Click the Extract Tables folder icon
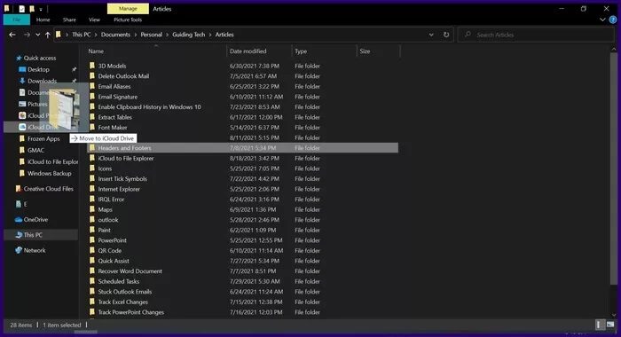This screenshot has height=337, width=621. tap(92, 117)
